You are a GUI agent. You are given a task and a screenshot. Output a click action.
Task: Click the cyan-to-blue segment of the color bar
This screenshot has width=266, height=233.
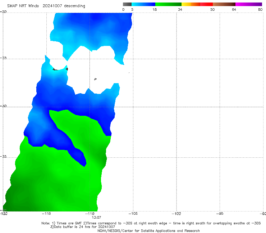tap(143, 4)
